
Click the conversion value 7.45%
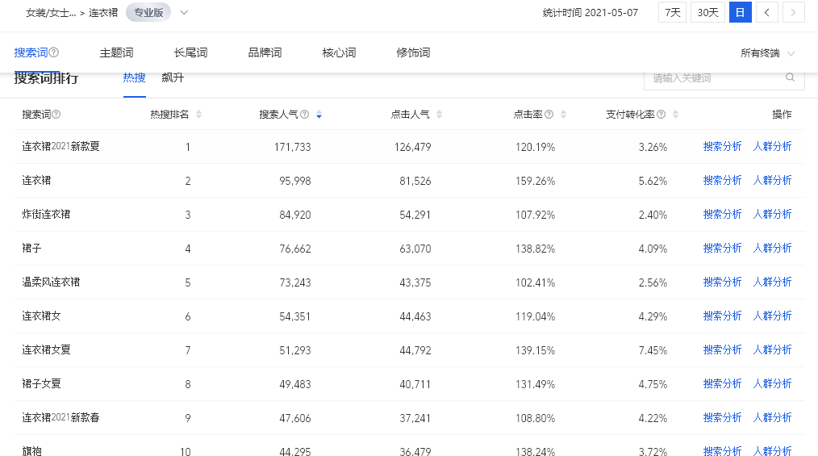click(653, 350)
